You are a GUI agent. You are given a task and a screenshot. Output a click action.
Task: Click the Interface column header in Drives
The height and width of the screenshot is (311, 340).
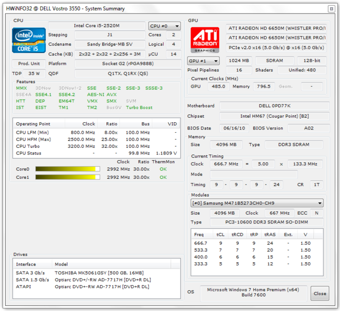pyautogui.click(x=33, y=264)
